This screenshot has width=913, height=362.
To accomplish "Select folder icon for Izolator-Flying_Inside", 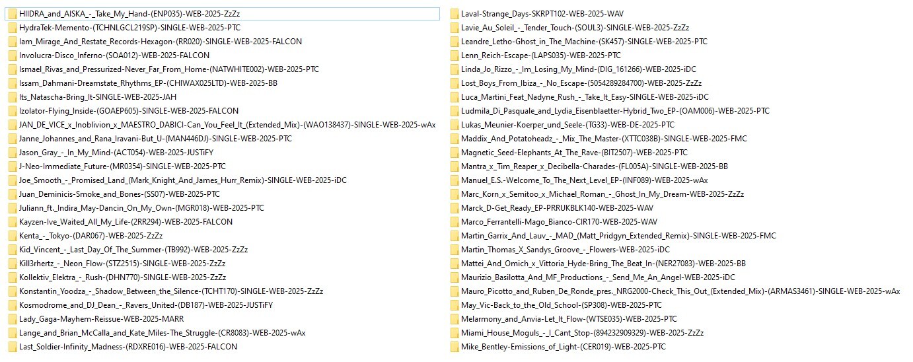I will (13, 111).
